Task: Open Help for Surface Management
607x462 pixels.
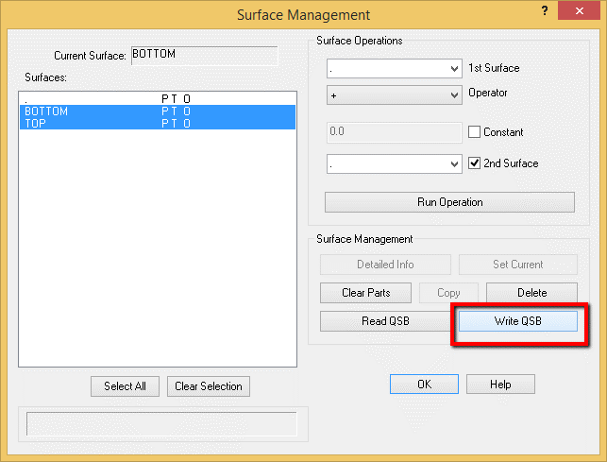Action: coord(500,385)
